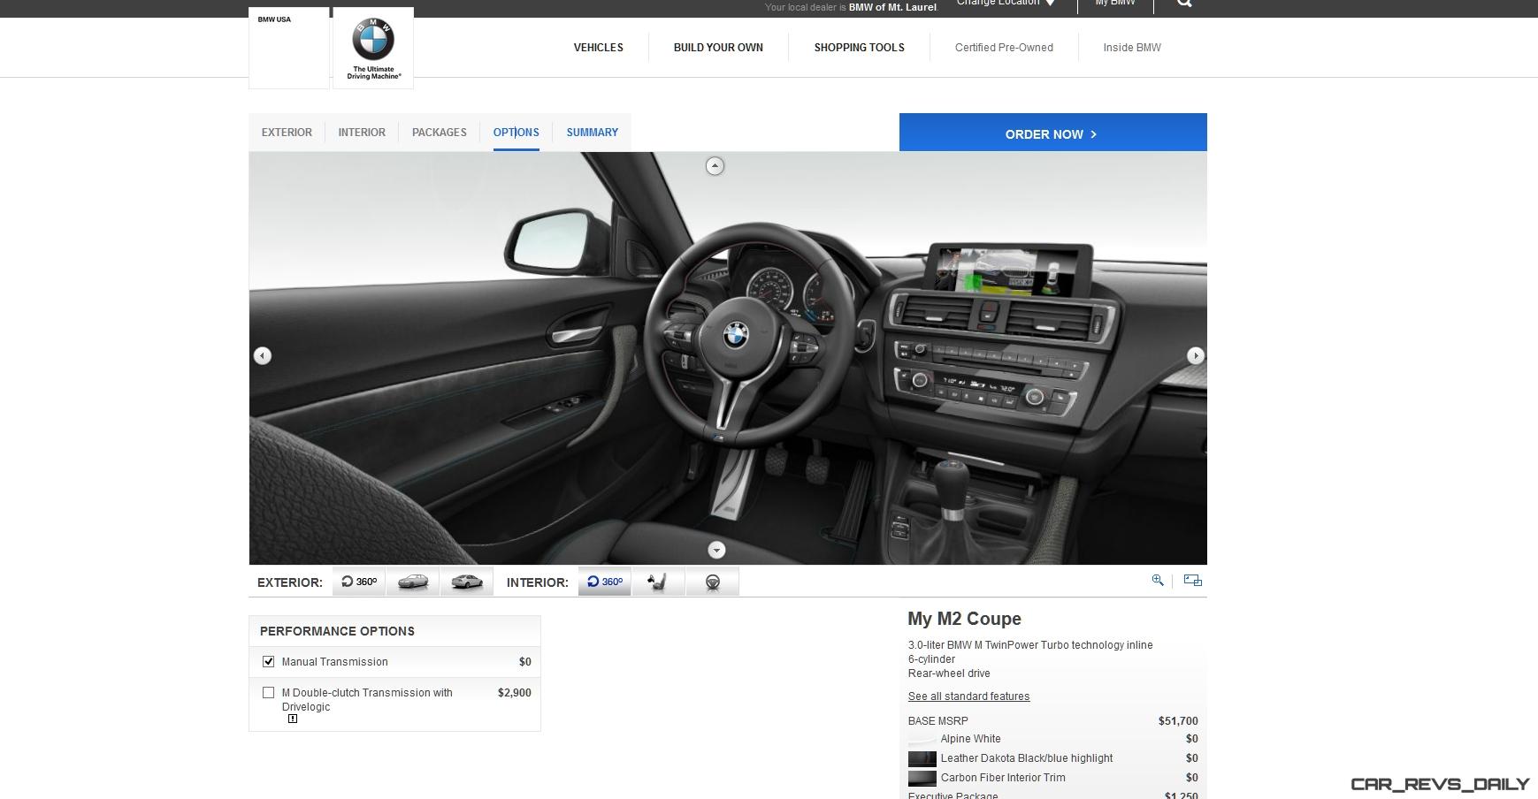
Task: Open info icon under Double-clutch Transmission
Action: coord(293,719)
